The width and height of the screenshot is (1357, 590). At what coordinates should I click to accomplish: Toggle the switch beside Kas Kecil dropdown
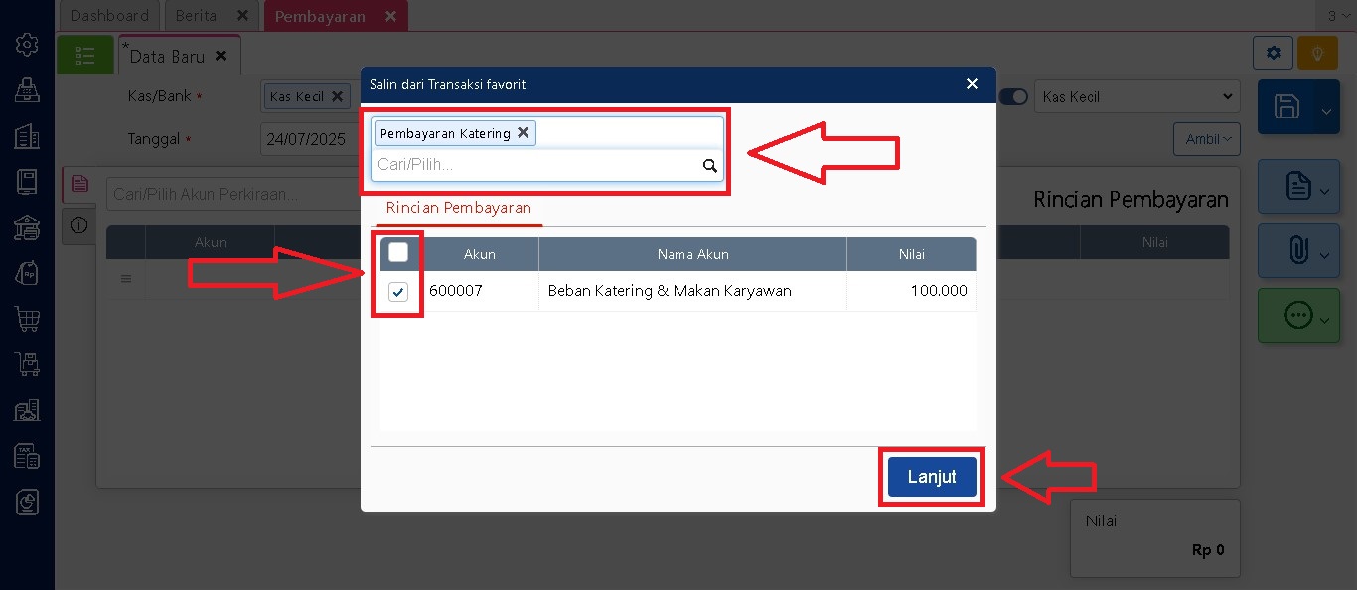point(1012,97)
